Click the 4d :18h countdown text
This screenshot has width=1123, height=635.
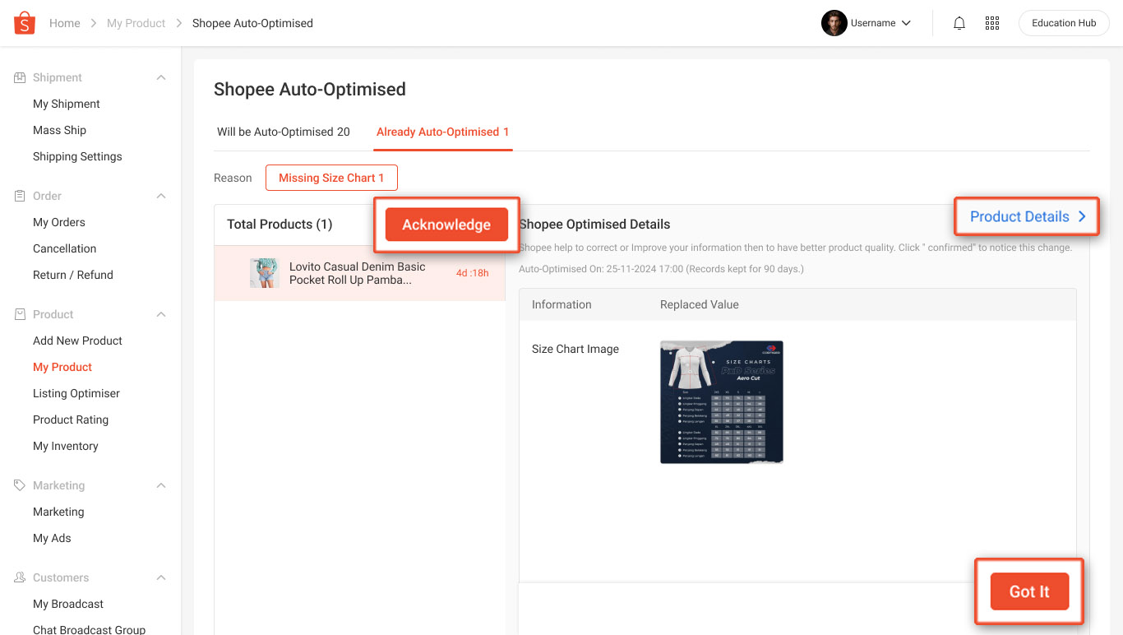click(473, 273)
